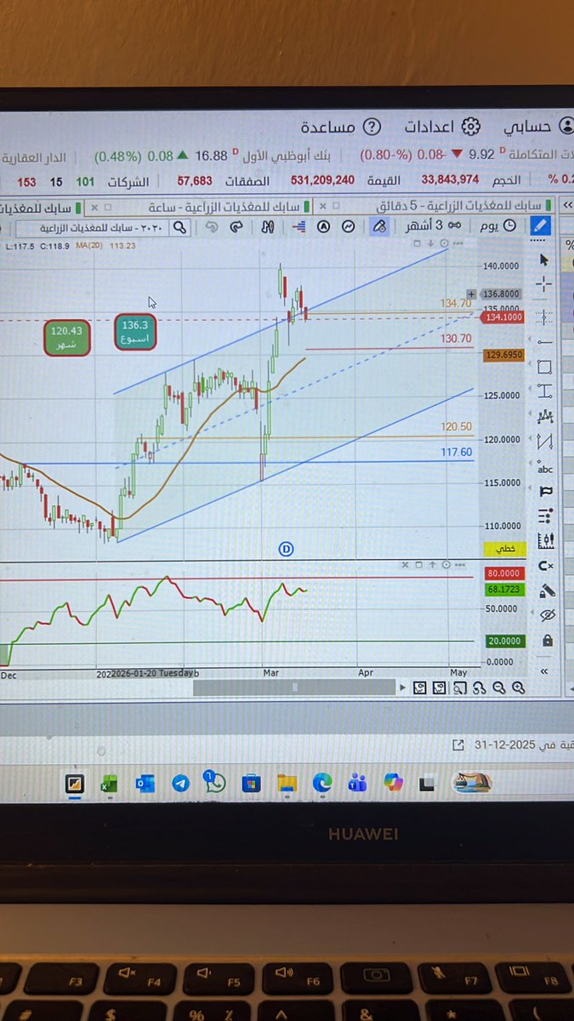Zoom out the chart with minus magnifier
This screenshot has height=1021, width=574.
[x=499, y=688]
